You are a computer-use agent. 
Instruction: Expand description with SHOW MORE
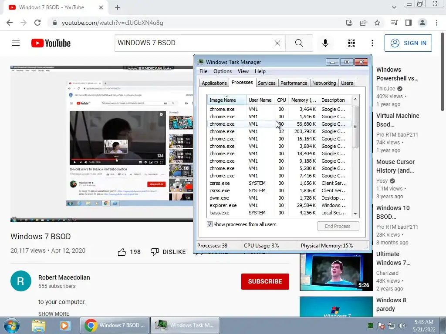coord(54,314)
